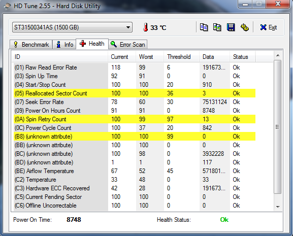Viewport: 293px width, 236px height.
Task: Select row (C2) Temperature
Action: [135, 180]
